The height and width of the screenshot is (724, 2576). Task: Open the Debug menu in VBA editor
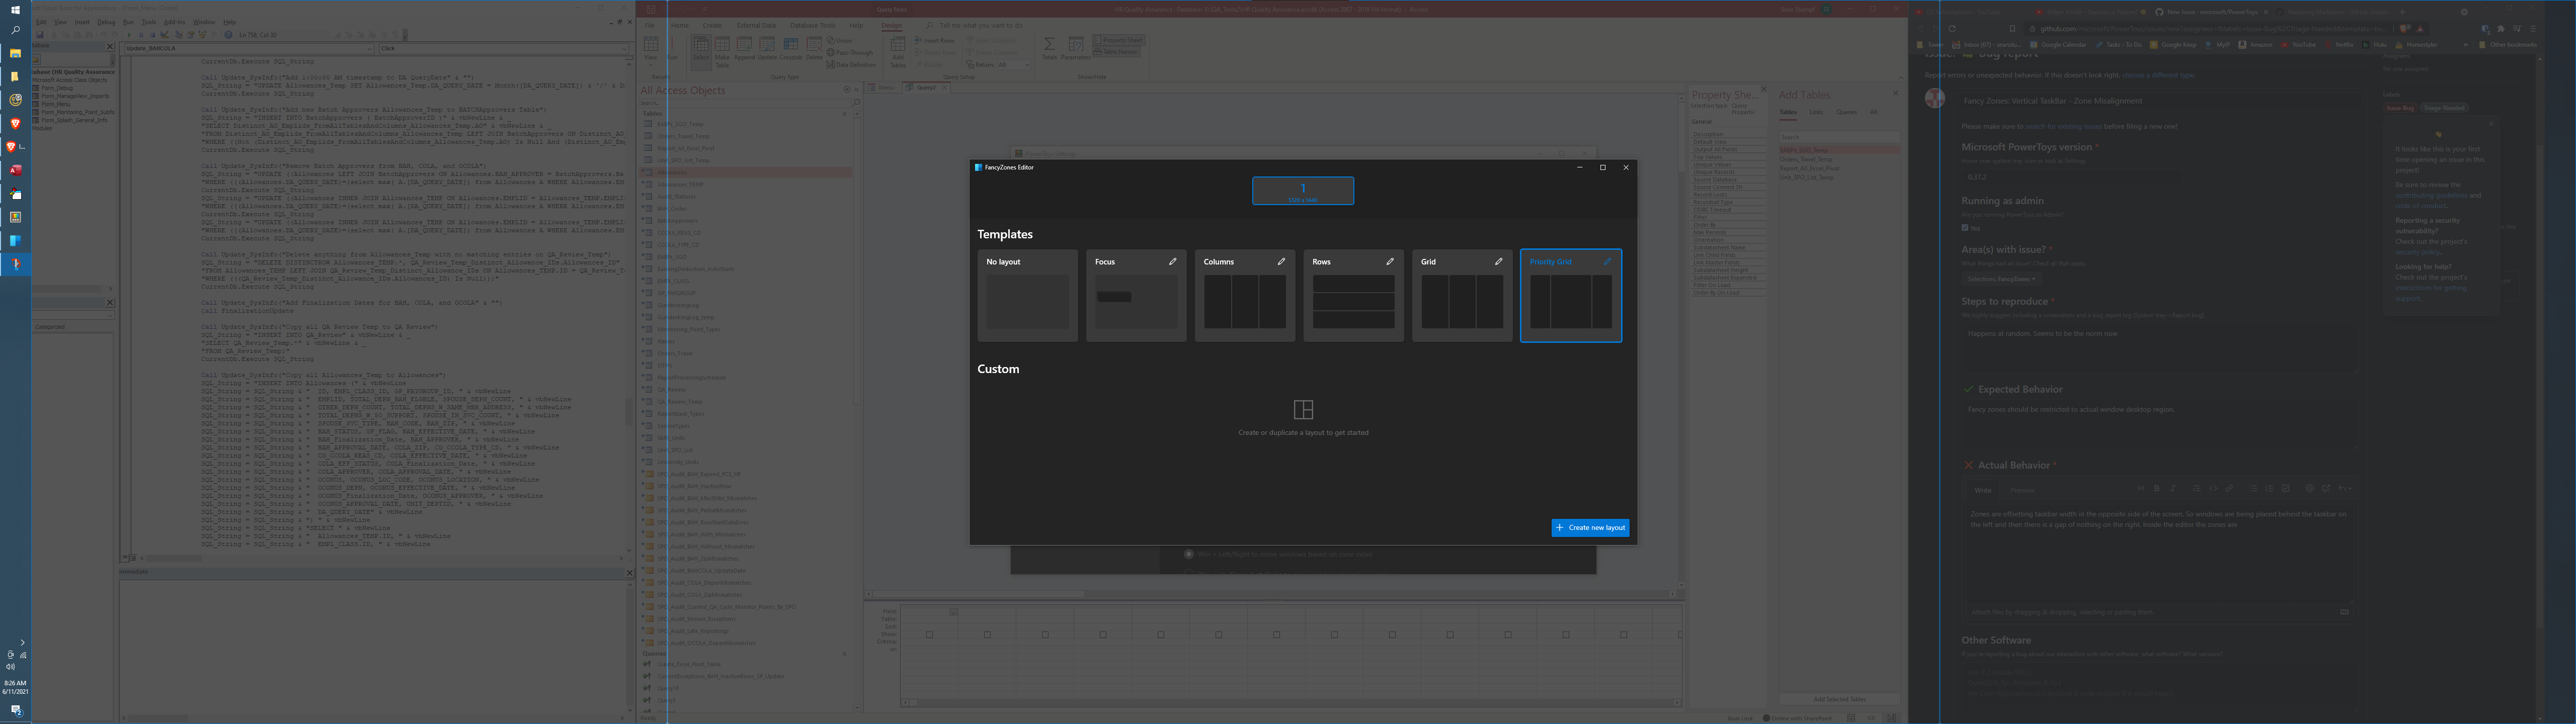[106, 22]
